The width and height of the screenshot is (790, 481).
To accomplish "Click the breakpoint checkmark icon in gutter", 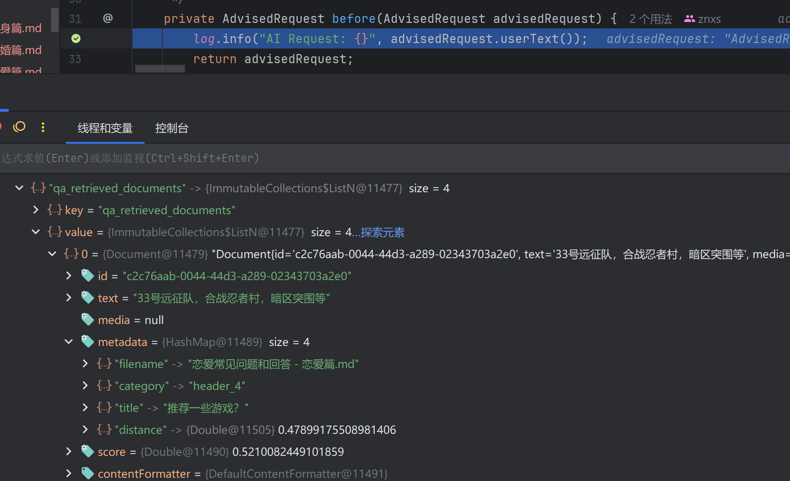I will coord(76,38).
